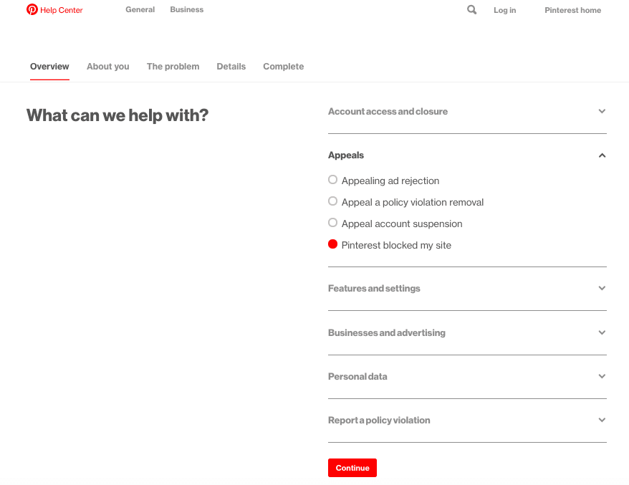Expand Features and settings section
629x485 pixels.
pyautogui.click(x=467, y=289)
